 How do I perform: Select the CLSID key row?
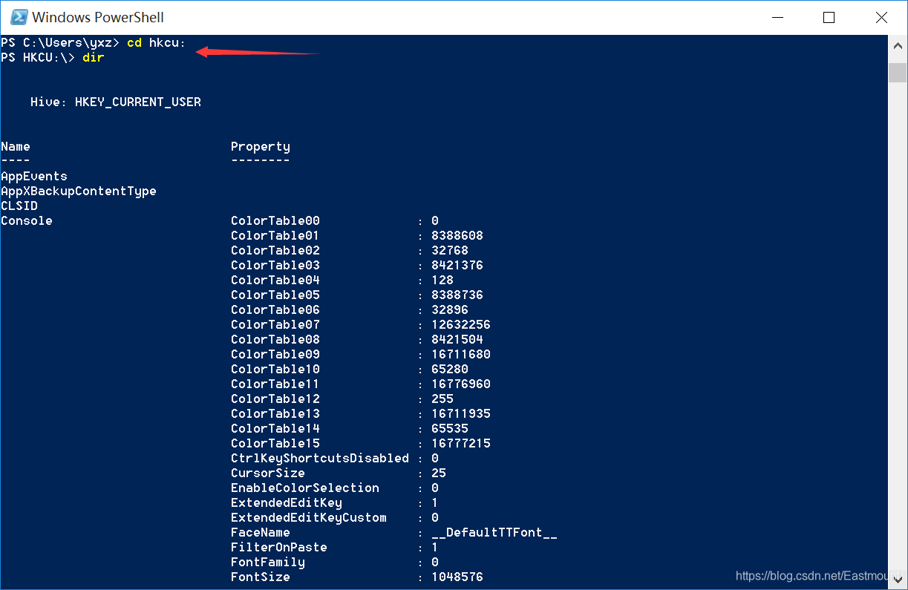(x=19, y=206)
